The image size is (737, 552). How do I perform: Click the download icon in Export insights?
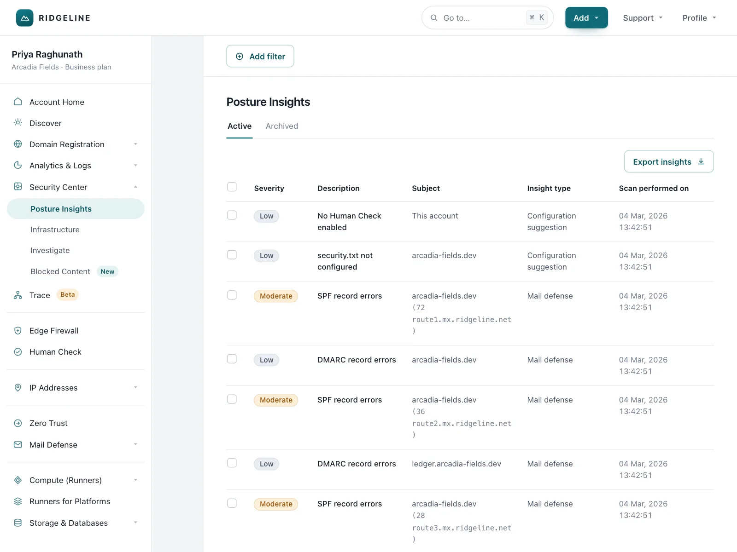pos(701,161)
